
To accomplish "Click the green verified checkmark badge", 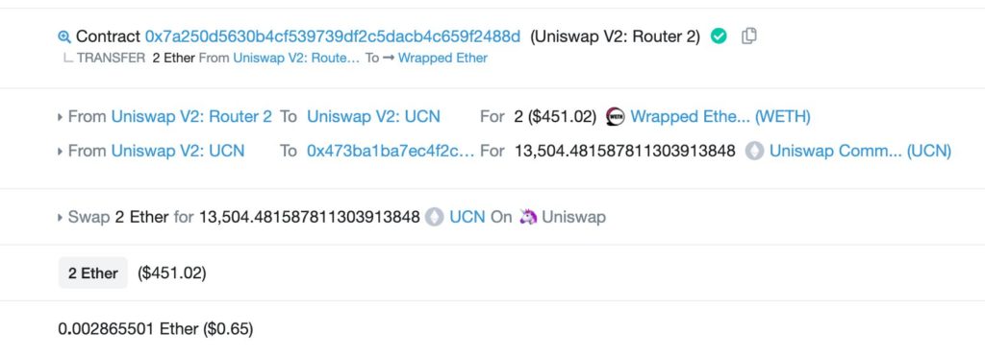I will (719, 36).
